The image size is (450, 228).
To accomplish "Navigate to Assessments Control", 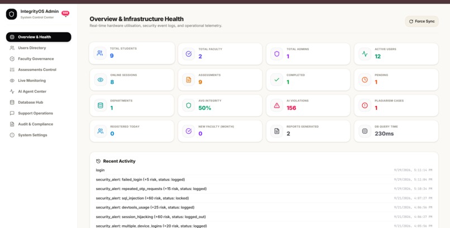I will pyautogui.click(x=39, y=70).
